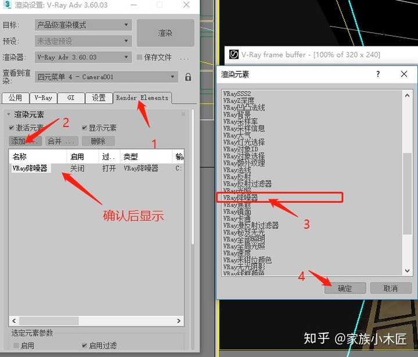418x357 pixels.
Task: Click the 打开 cell of VRay降噪器 row
Action: 109,168
